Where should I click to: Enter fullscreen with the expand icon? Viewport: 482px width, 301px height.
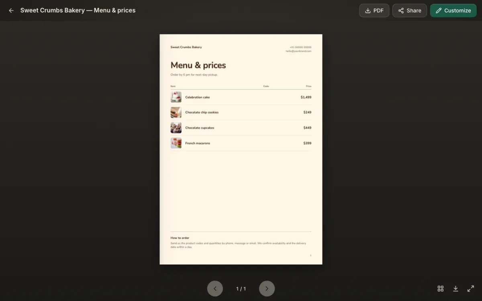click(x=471, y=289)
